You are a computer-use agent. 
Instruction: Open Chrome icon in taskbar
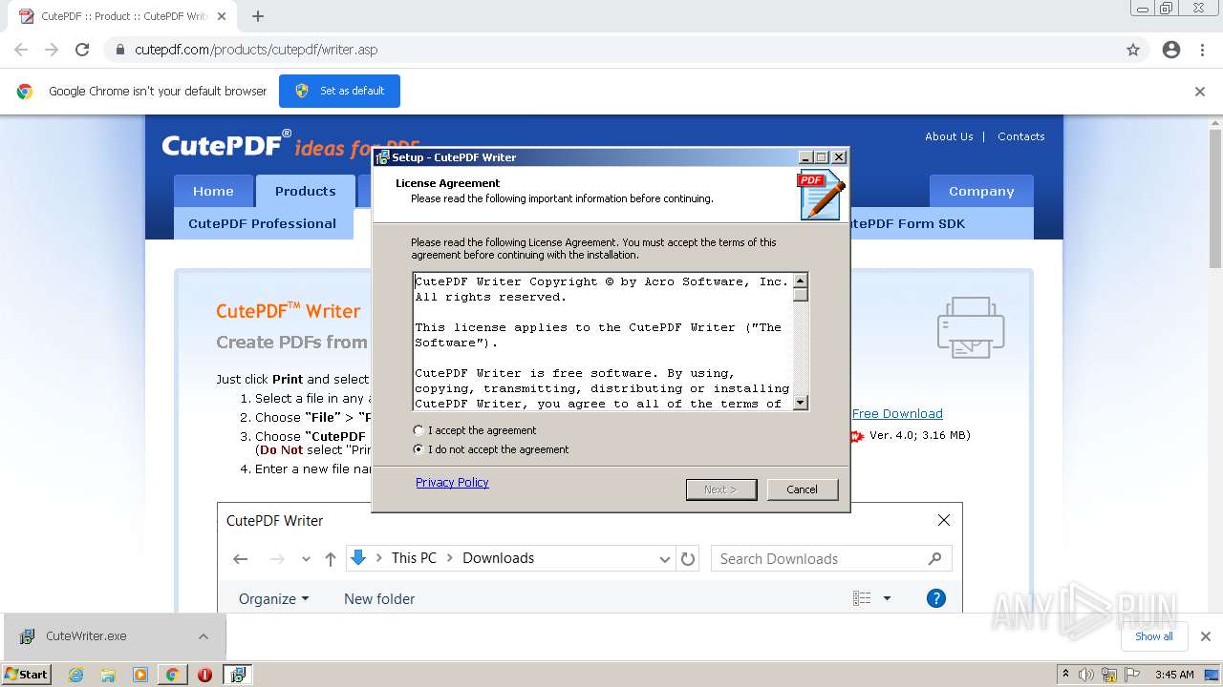173,675
